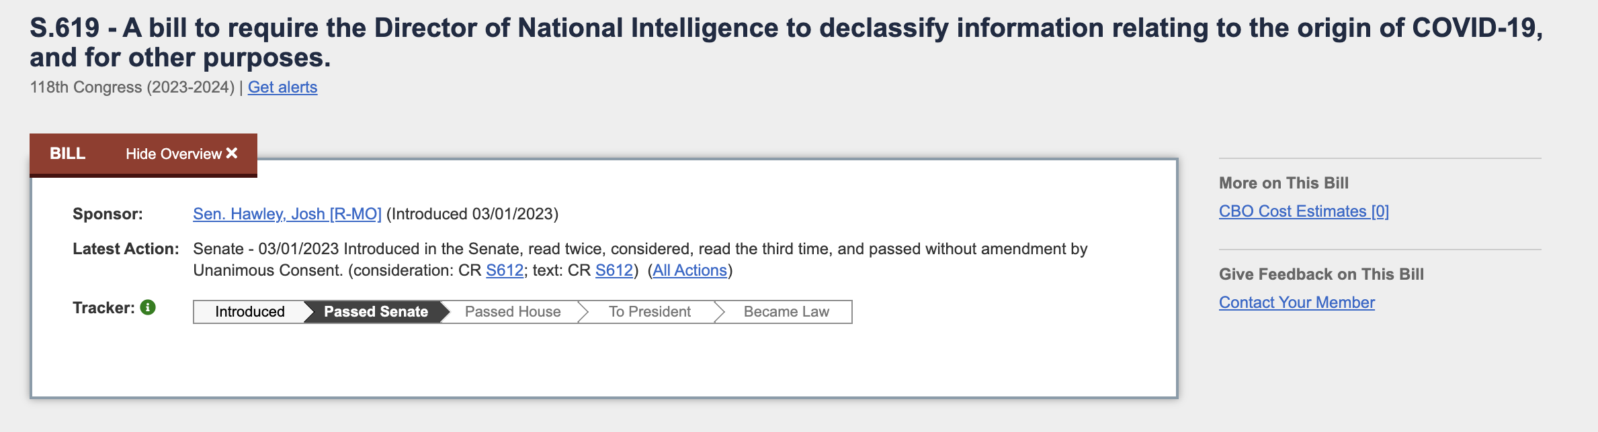This screenshot has width=1598, height=432.
Task: View All Actions for the bill
Action: click(689, 270)
